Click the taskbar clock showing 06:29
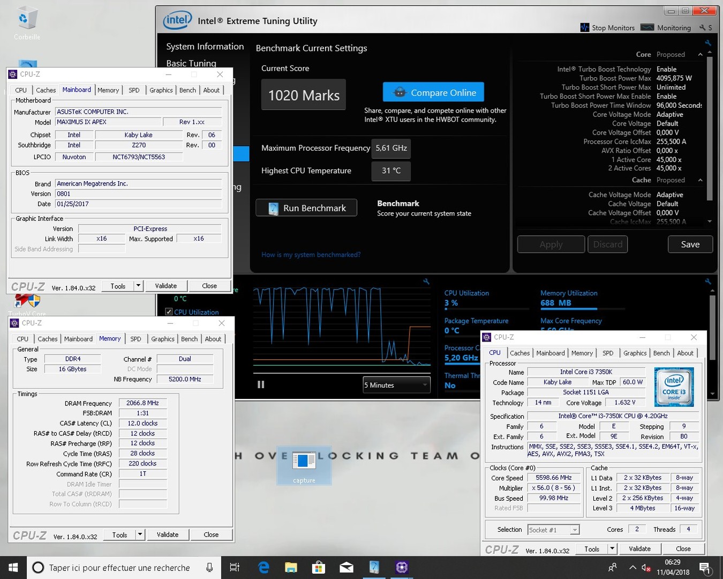This screenshot has width=723, height=579. [673, 567]
